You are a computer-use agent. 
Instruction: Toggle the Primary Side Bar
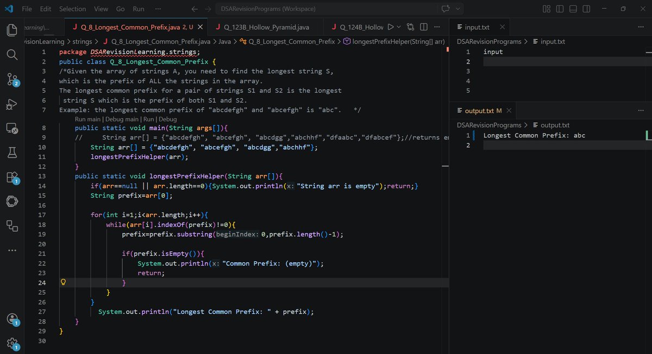[560, 9]
